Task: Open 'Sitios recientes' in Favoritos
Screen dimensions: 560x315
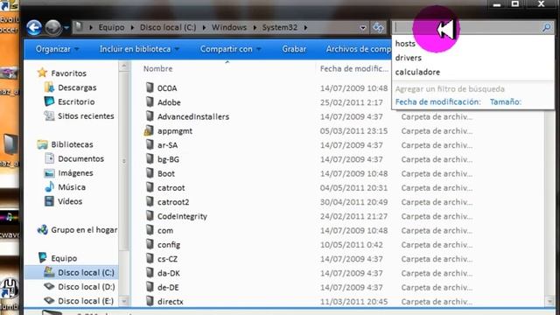Action: pos(86,116)
